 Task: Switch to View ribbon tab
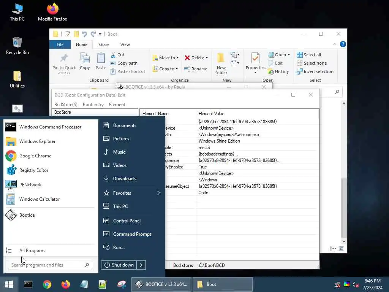pos(125,44)
